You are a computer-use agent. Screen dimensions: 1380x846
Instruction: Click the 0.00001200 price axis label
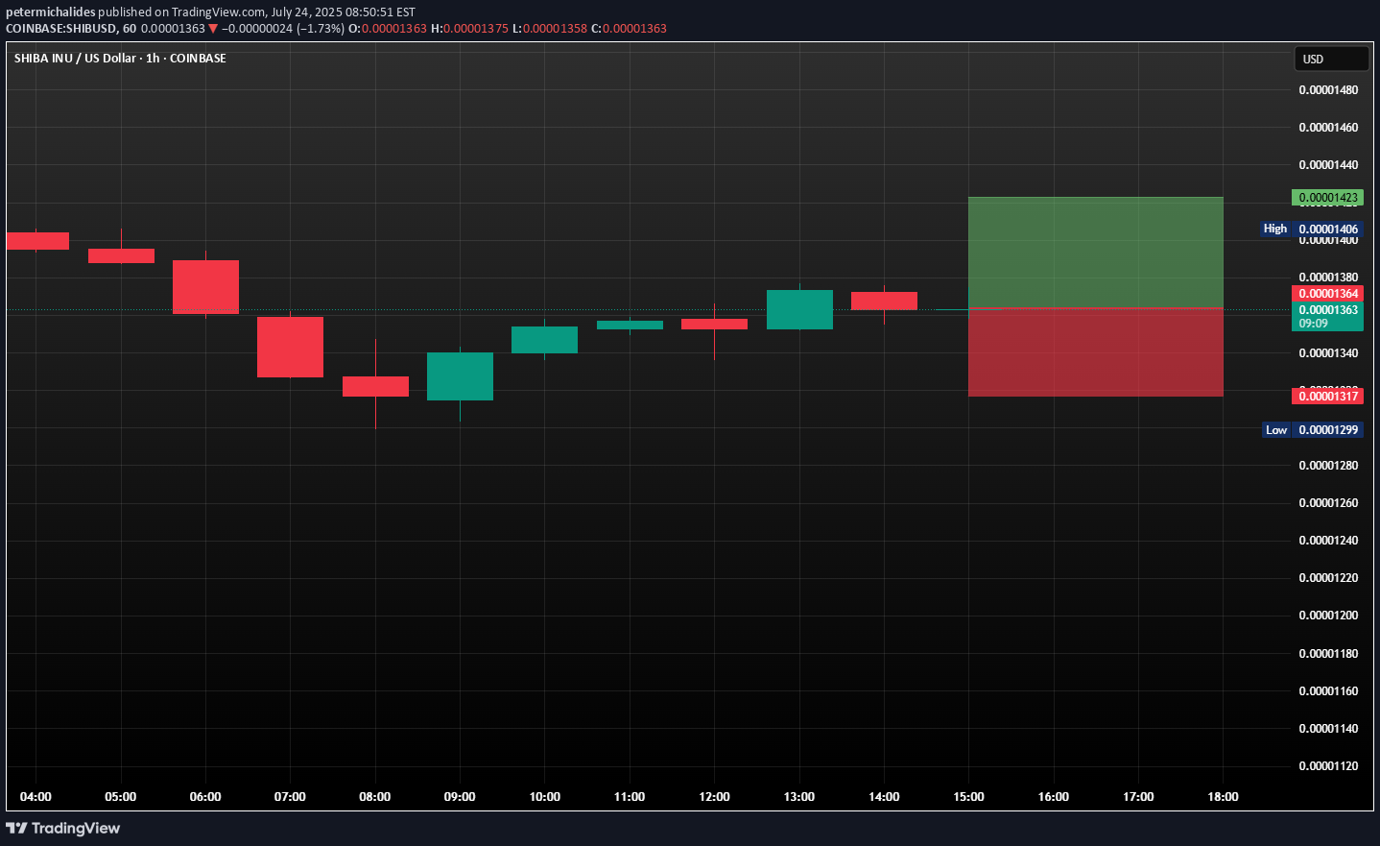click(x=1328, y=616)
